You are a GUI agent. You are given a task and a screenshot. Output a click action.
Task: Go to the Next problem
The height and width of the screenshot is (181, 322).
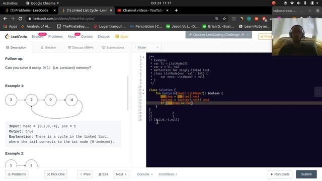pos(121,174)
